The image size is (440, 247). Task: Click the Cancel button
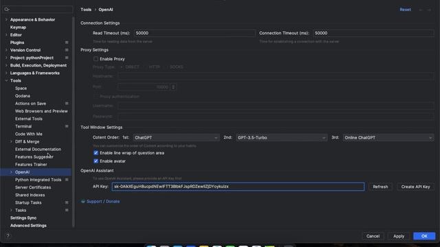[373, 236]
